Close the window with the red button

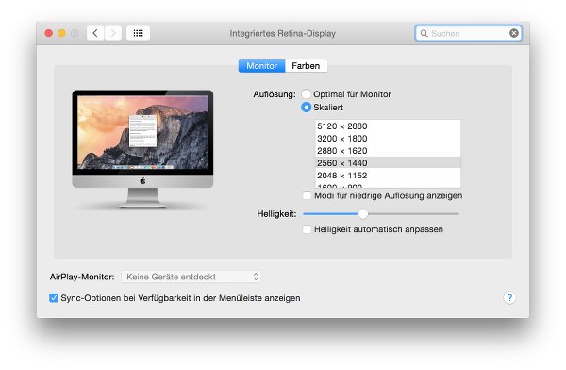coord(49,33)
